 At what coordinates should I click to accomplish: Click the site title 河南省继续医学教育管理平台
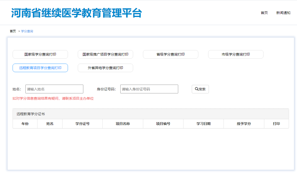(x=77, y=13)
